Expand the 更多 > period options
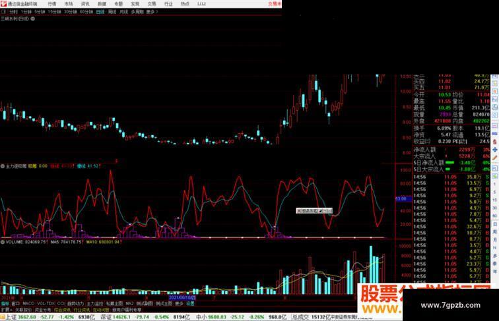Image resolution: width=499 pixels, height=321 pixels. click(x=152, y=12)
